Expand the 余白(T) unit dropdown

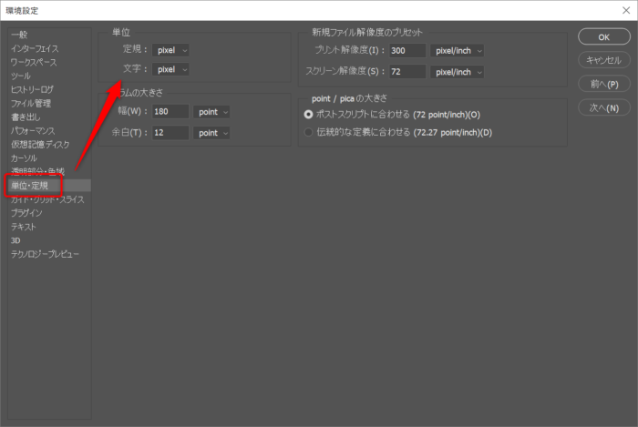pos(212,133)
